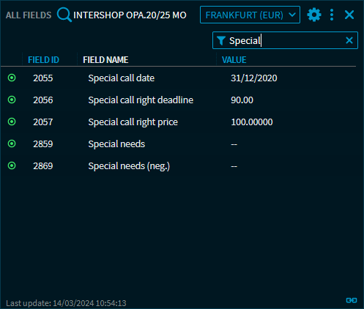Sort by the FIELD ID column header
Viewport: 364px width, 309px height.
(43, 60)
